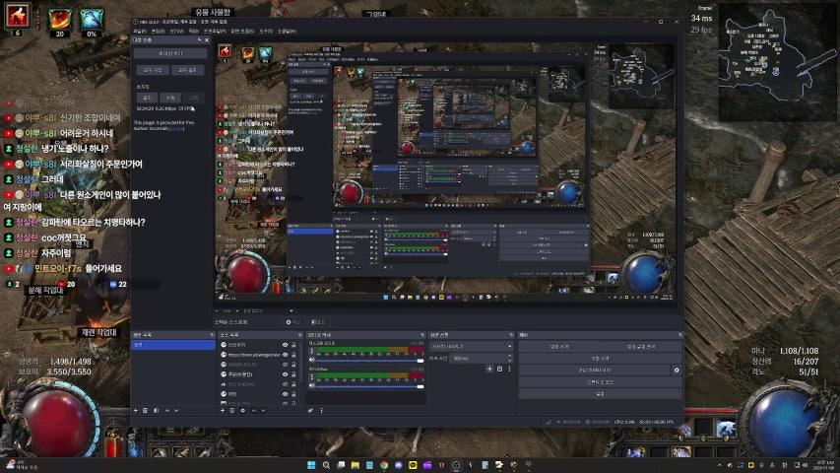Move source up in the sources toolbar
This screenshot has width=840, height=473.
point(254,411)
